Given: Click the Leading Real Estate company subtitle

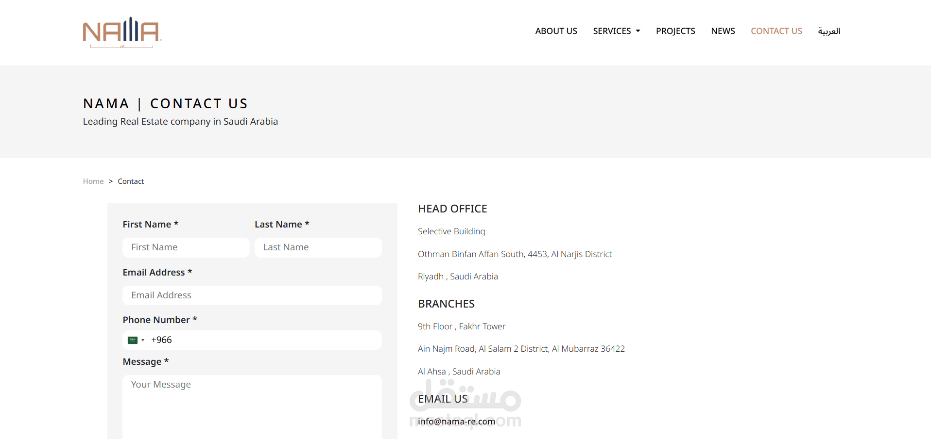Looking at the screenshot, I should pos(180,121).
